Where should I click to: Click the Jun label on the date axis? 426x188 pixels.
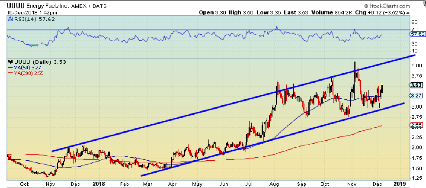coord(223,183)
